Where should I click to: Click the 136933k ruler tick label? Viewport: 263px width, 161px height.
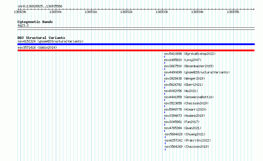point(162,12)
